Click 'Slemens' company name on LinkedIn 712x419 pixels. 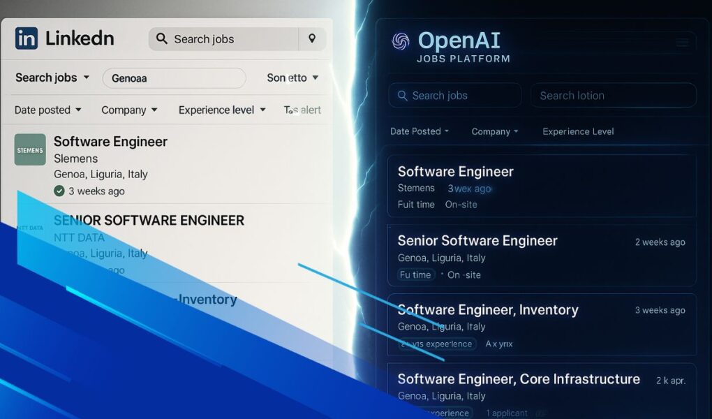tap(76, 159)
